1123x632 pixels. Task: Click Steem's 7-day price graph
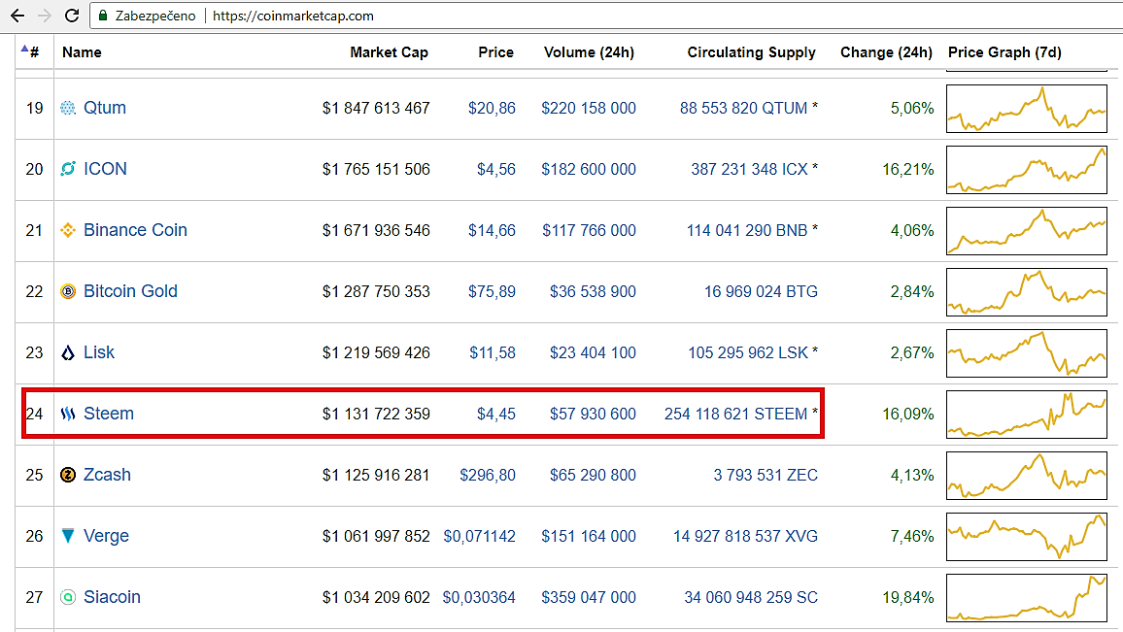click(1026, 415)
